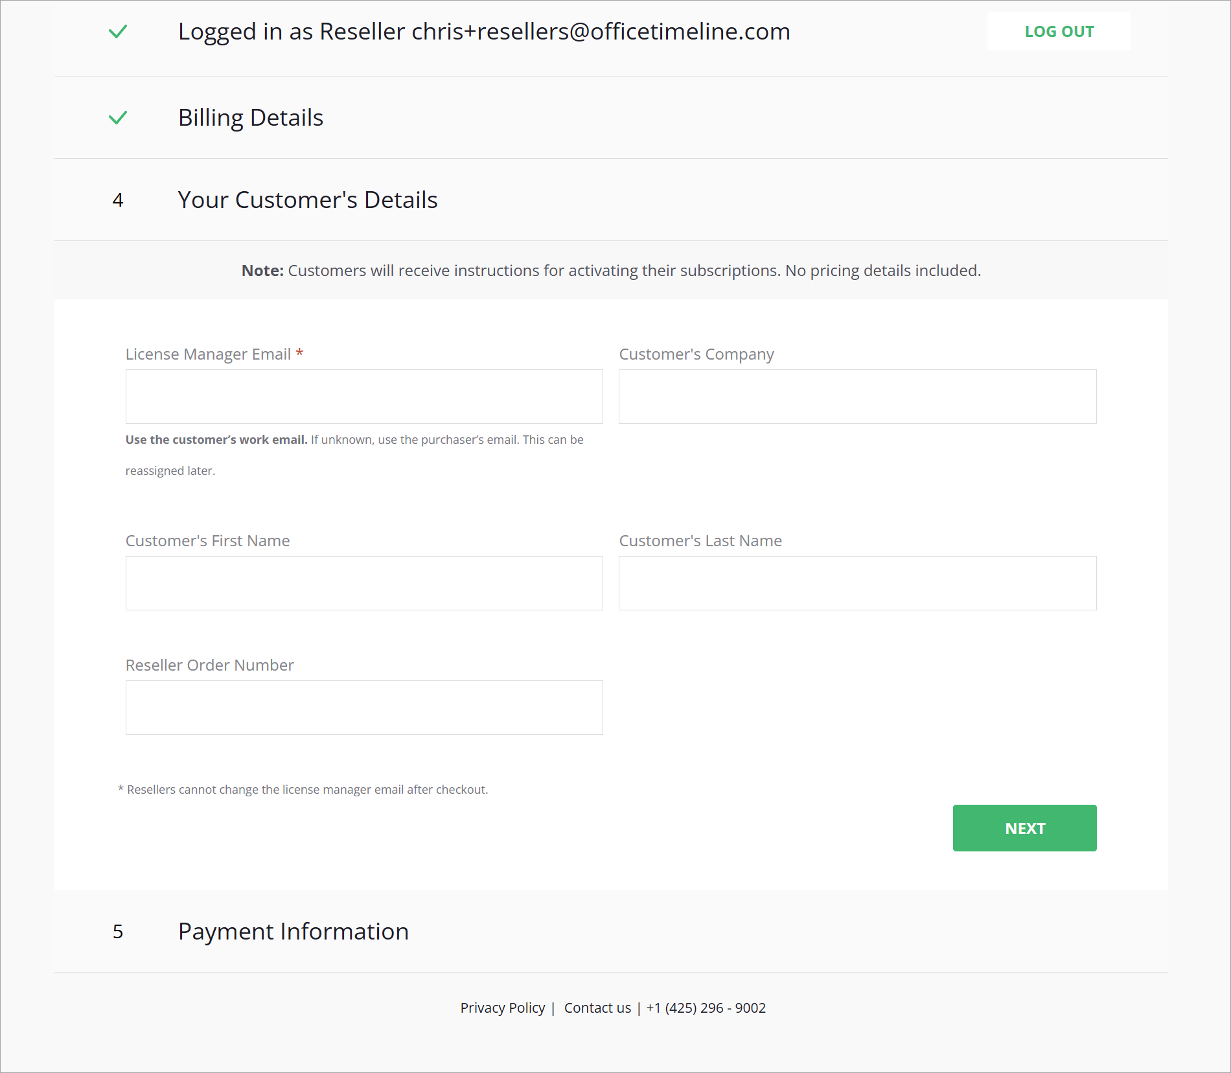Image resolution: width=1231 pixels, height=1073 pixels.
Task: Click the step number 5 indicator
Action: click(118, 932)
